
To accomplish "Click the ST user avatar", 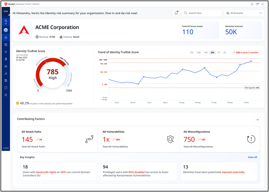I will (263, 4).
